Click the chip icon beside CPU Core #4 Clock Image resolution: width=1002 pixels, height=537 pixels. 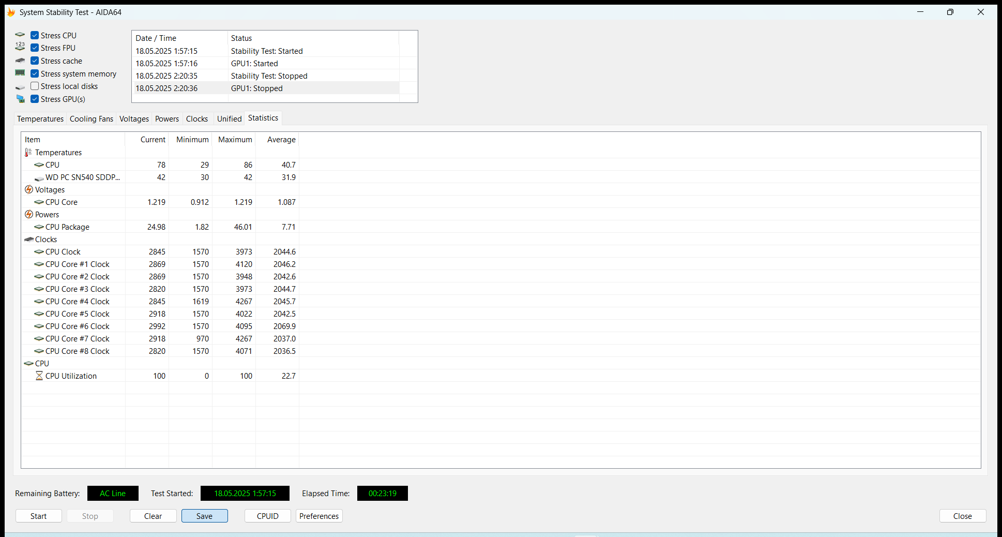click(x=39, y=302)
